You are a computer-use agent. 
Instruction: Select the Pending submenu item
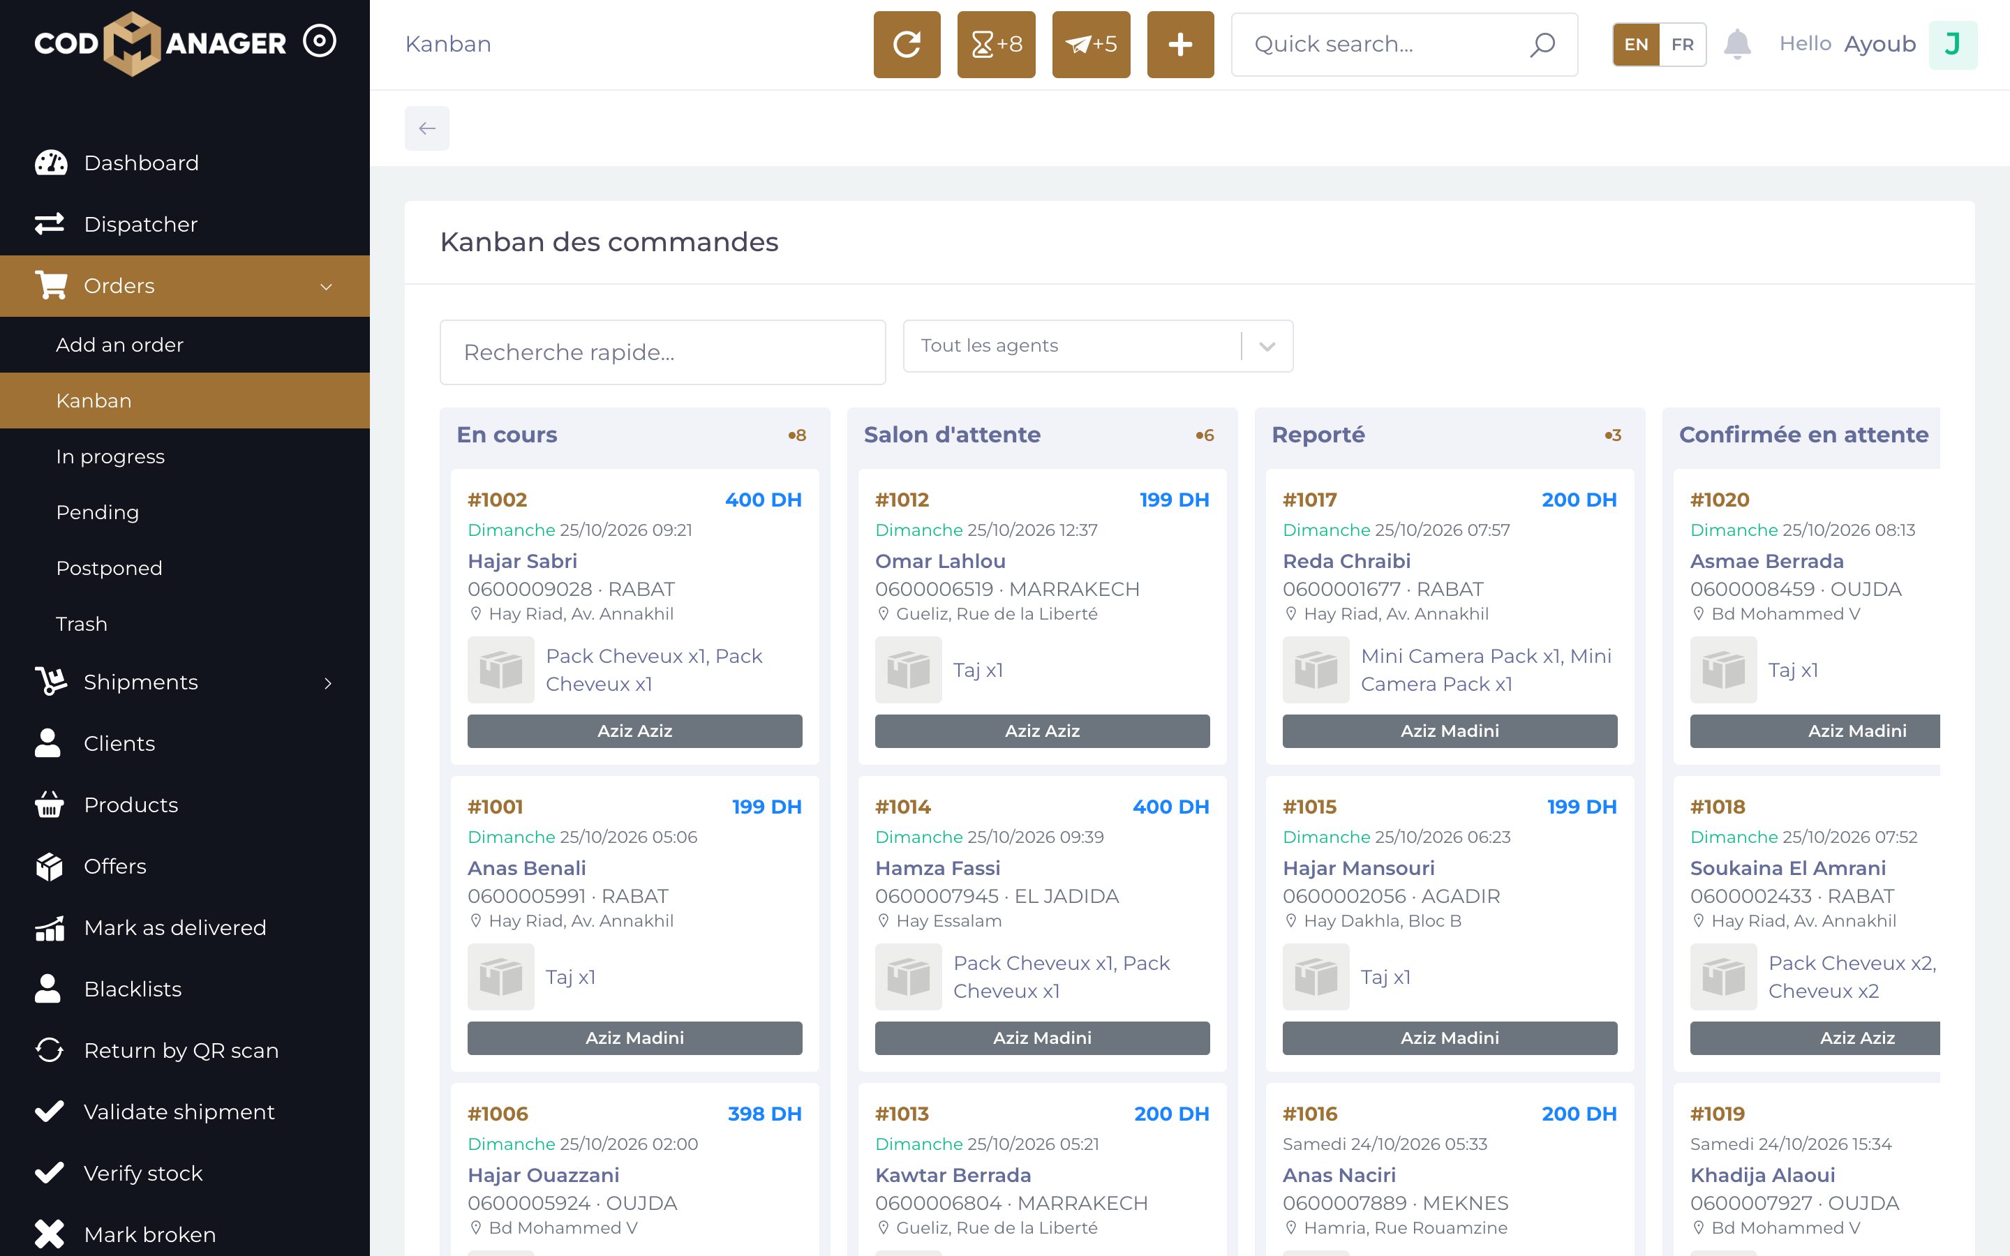click(x=184, y=511)
